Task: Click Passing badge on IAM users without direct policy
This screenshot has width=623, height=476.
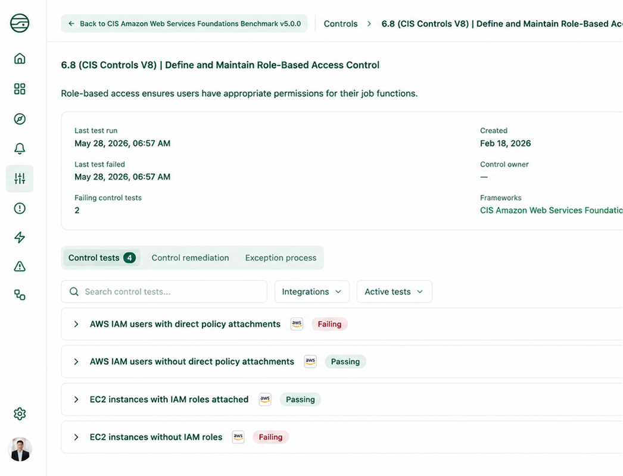Action: 345,362
